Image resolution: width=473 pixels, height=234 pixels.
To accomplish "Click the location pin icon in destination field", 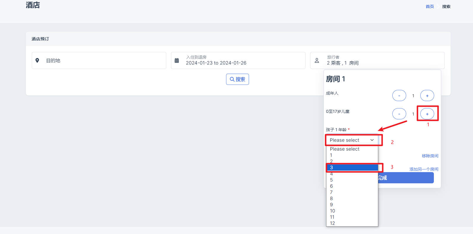I will [x=37, y=60].
